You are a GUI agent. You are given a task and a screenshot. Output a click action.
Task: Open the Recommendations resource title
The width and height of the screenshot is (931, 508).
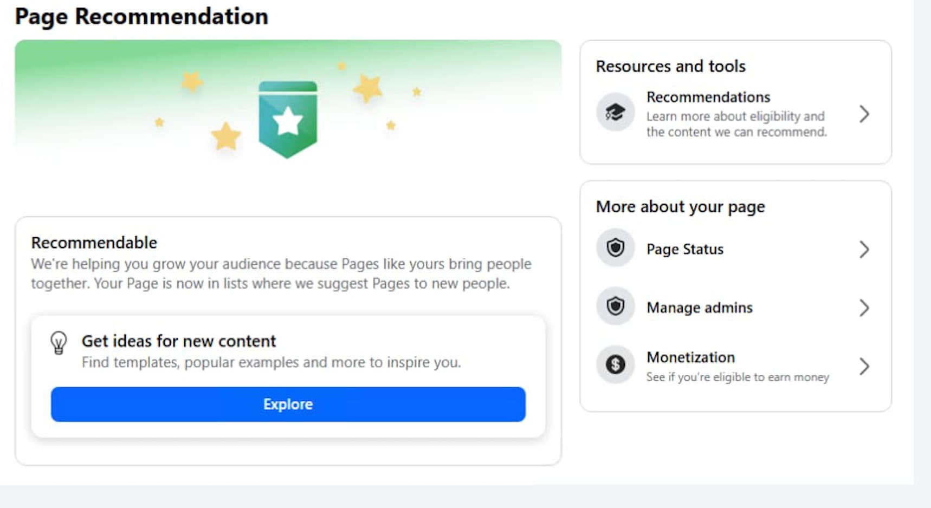point(708,97)
